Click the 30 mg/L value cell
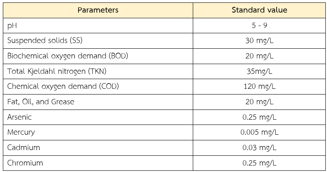The width and height of the screenshot is (327, 172). tap(259, 41)
